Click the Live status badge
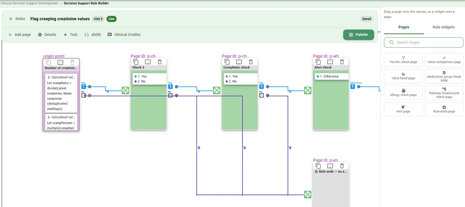 (112, 19)
